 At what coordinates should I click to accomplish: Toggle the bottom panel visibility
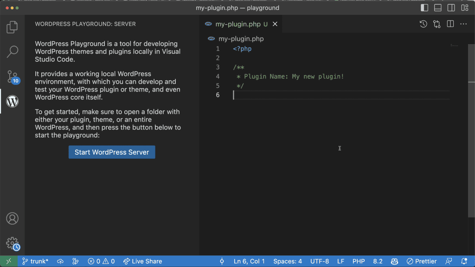click(x=437, y=8)
